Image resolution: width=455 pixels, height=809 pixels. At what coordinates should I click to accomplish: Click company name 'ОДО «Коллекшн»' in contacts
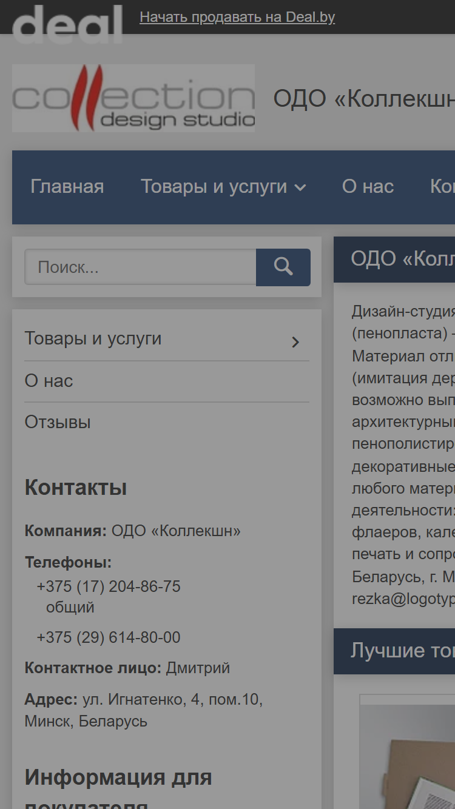pyautogui.click(x=176, y=531)
